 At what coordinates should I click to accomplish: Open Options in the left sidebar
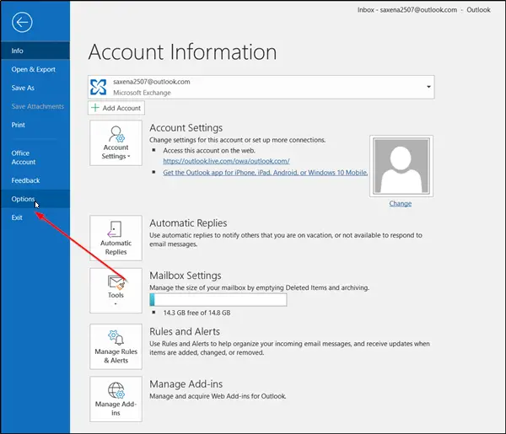click(23, 199)
